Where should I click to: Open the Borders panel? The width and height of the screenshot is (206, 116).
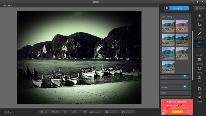(200, 53)
